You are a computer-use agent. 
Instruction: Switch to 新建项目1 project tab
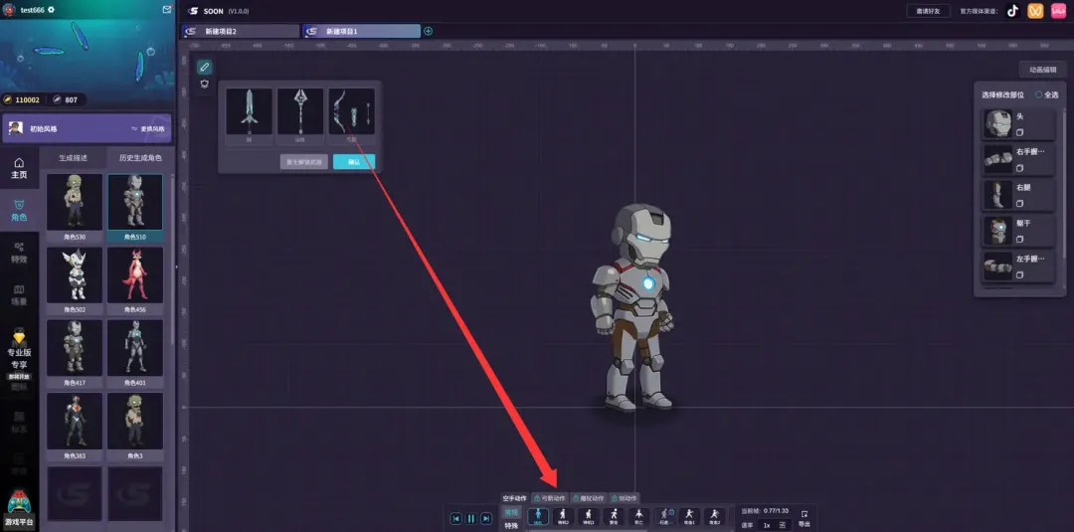tap(362, 32)
